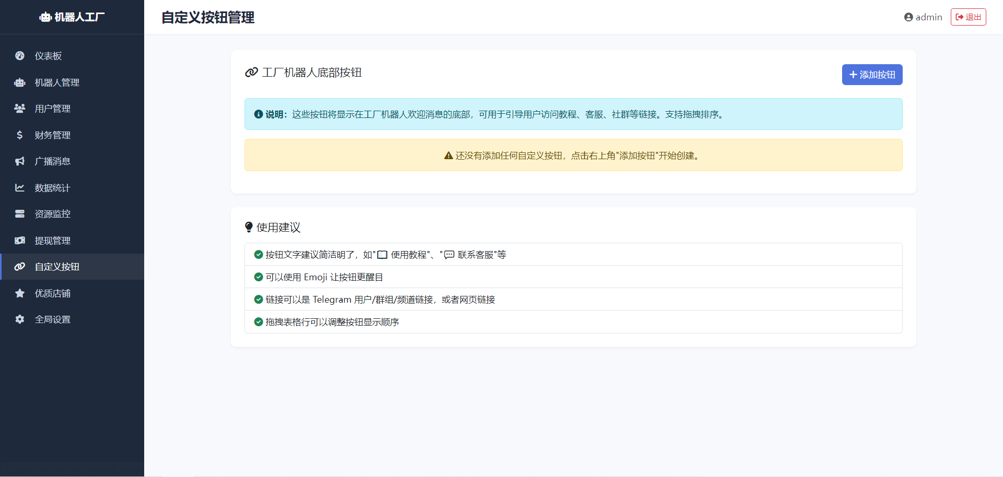The width and height of the screenshot is (1003, 477).
Task: Click the admin user label
Action: point(923,17)
